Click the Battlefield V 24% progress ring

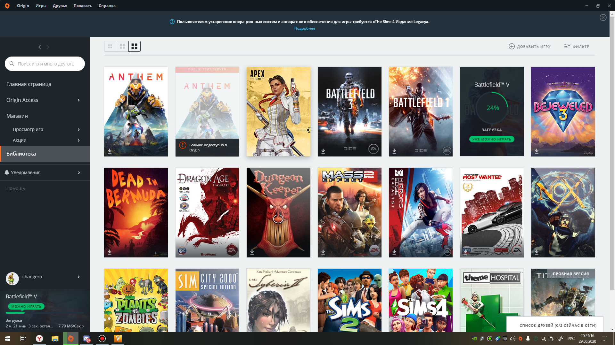coord(492,108)
